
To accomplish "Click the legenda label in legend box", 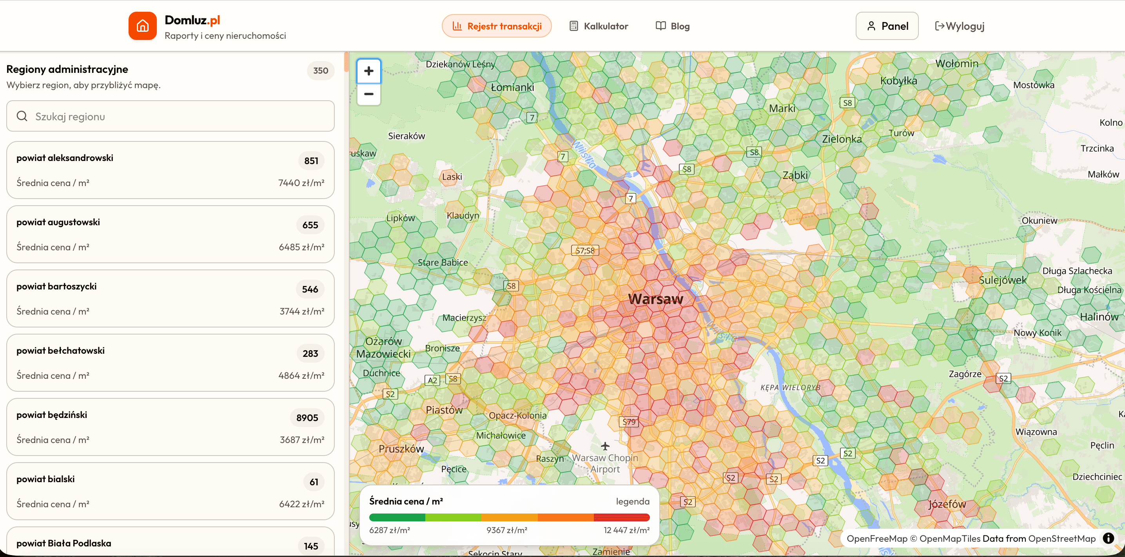I will point(633,501).
